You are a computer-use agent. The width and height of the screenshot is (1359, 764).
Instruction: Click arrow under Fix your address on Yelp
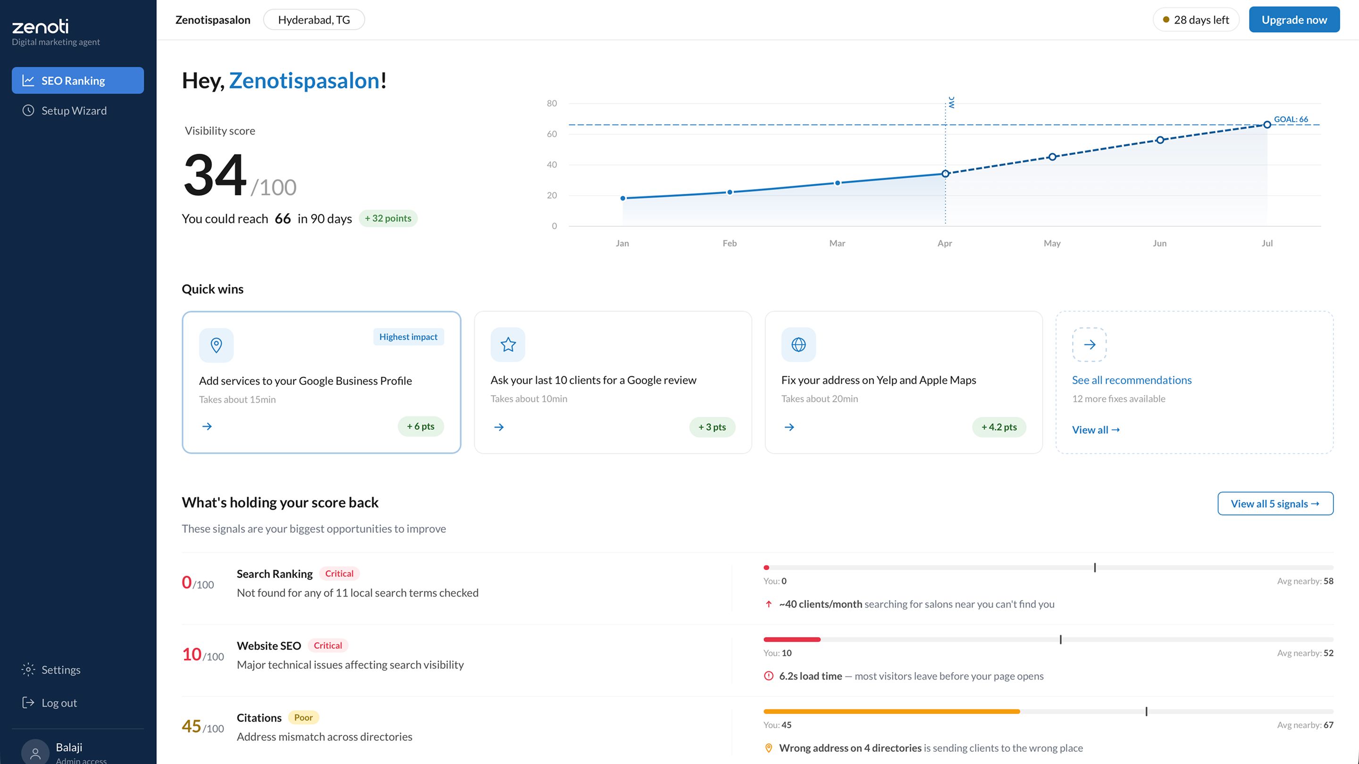pos(789,427)
